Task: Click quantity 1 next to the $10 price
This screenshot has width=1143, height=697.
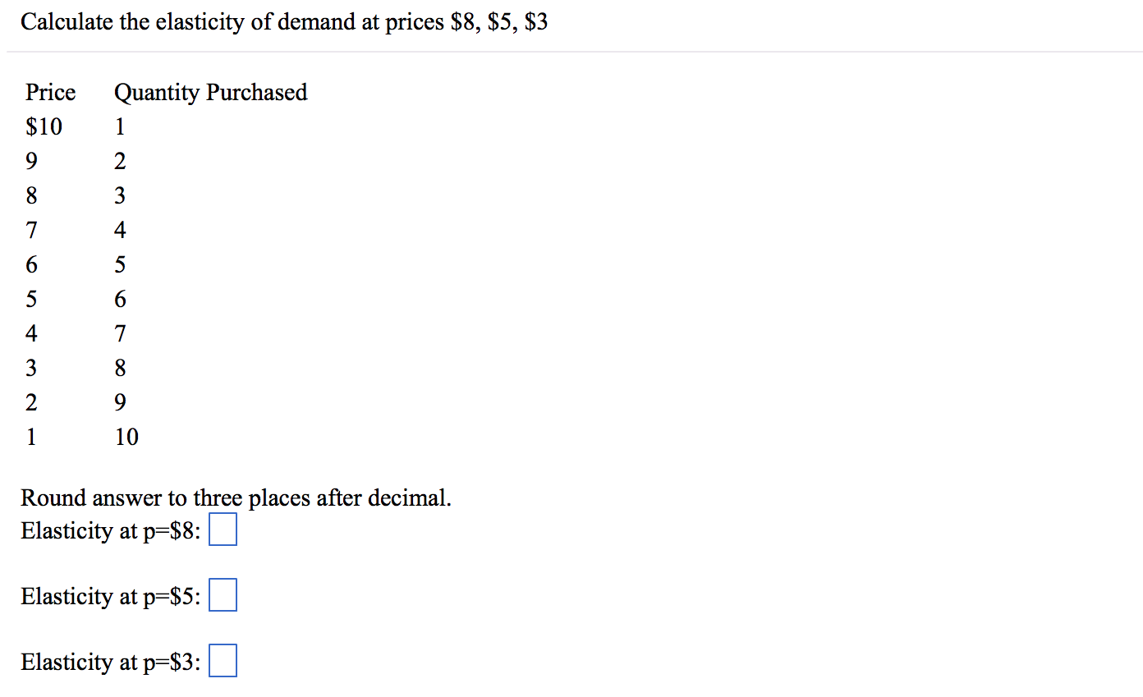Action: 120,127
